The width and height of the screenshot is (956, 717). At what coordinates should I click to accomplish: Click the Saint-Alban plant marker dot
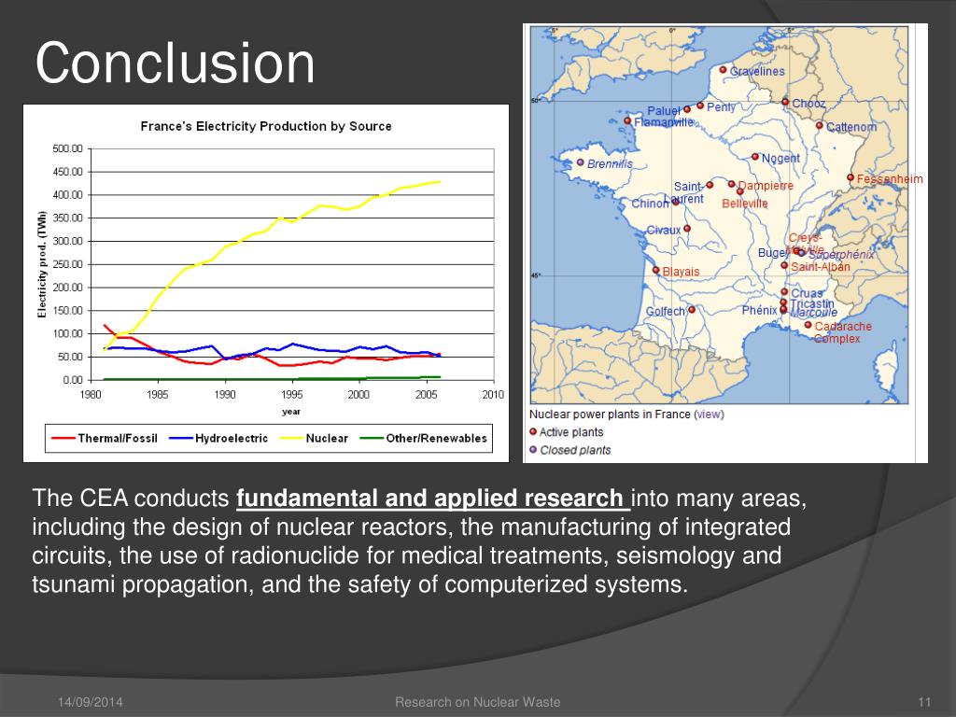coord(784,265)
